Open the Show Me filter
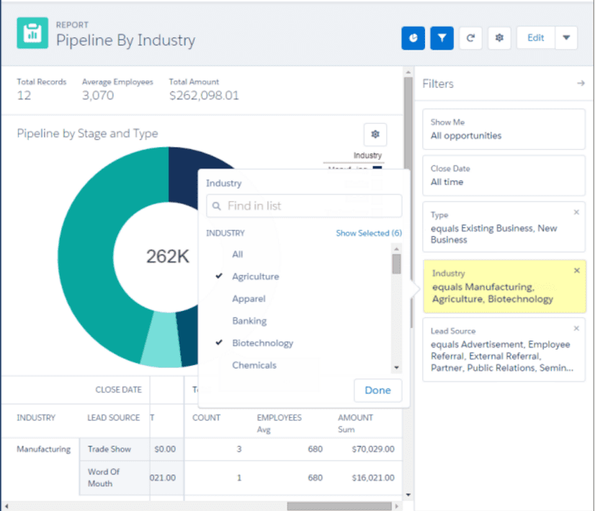Screen dimensions: 595x511 (x=504, y=129)
